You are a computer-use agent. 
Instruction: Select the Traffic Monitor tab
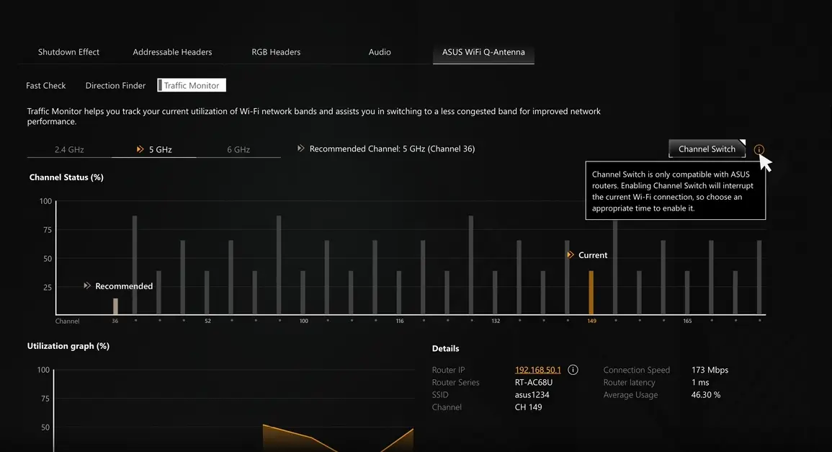tap(192, 86)
